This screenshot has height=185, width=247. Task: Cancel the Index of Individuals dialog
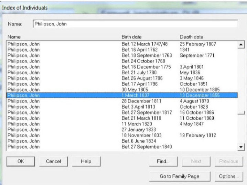click(x=54, y=161)
